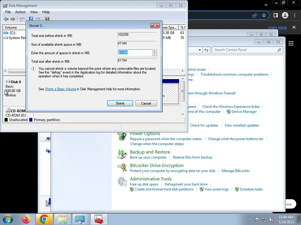Open Chrome three-dot menu
301x225 pixels.
pyautogui.click(x=295, y=15)
